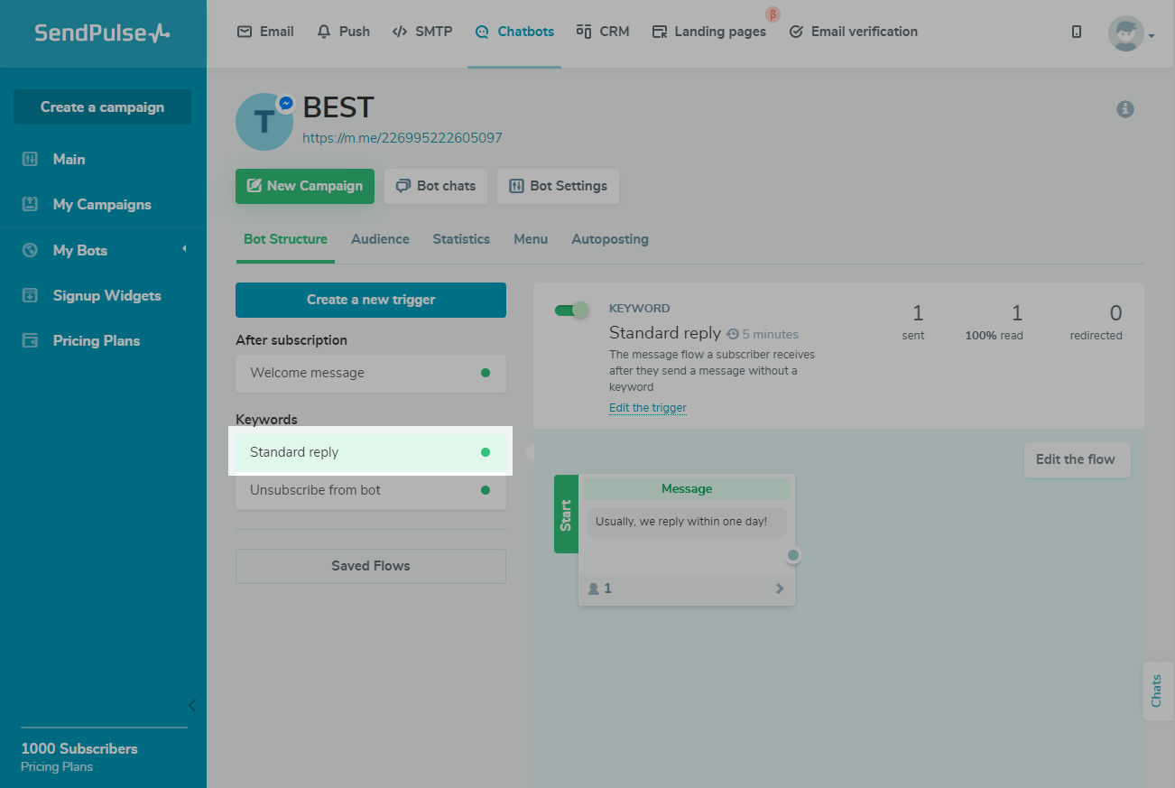
Task: Open the Chats side tab
Action: pos(1157,691)
